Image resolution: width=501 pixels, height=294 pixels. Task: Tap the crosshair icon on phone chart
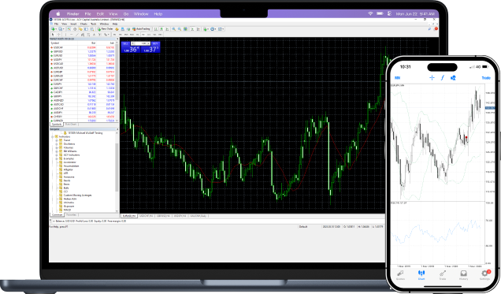point(432,78)
